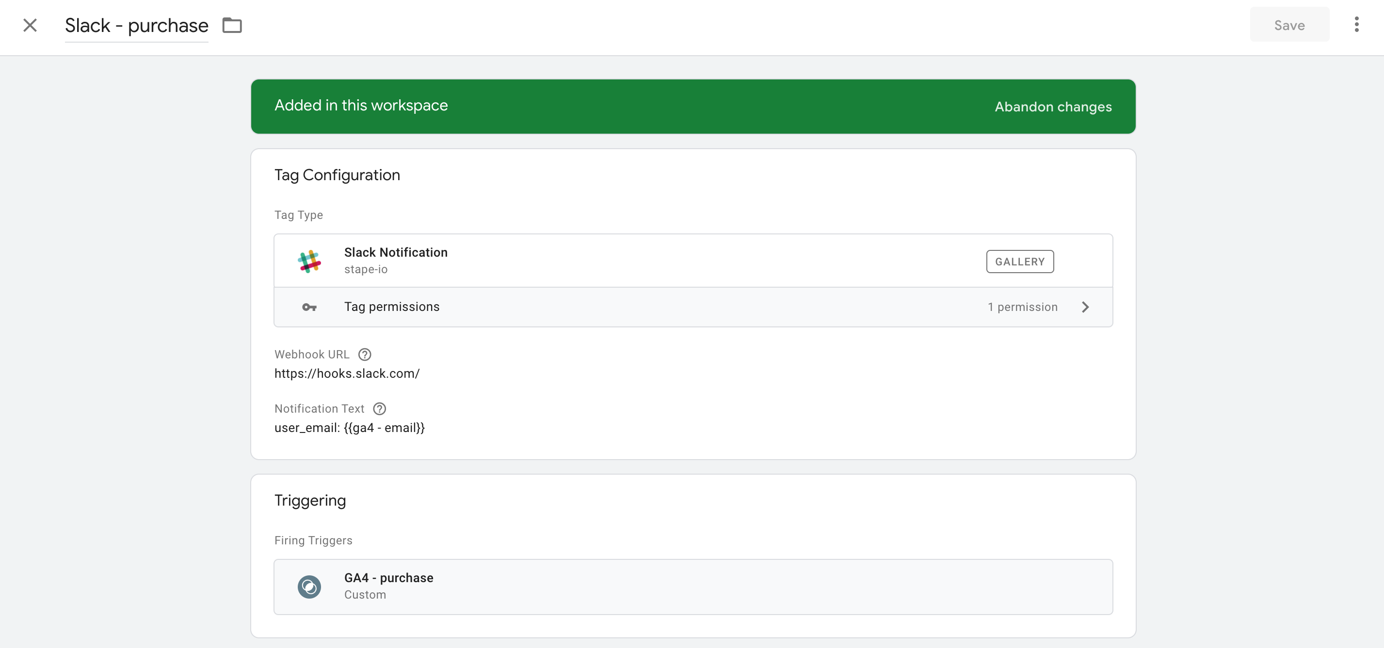Open the three-dot more actions menu
Image resolution: width=1384 pixels, height=648 pixels.
[1356, 25]
